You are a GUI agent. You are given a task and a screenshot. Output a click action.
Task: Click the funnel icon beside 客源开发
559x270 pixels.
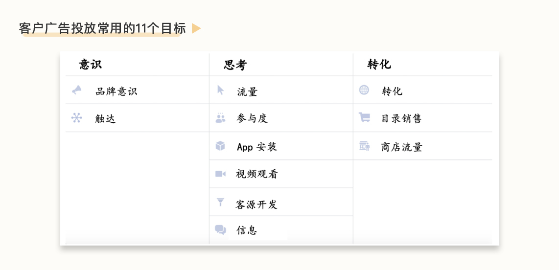(x=220, y=202)
